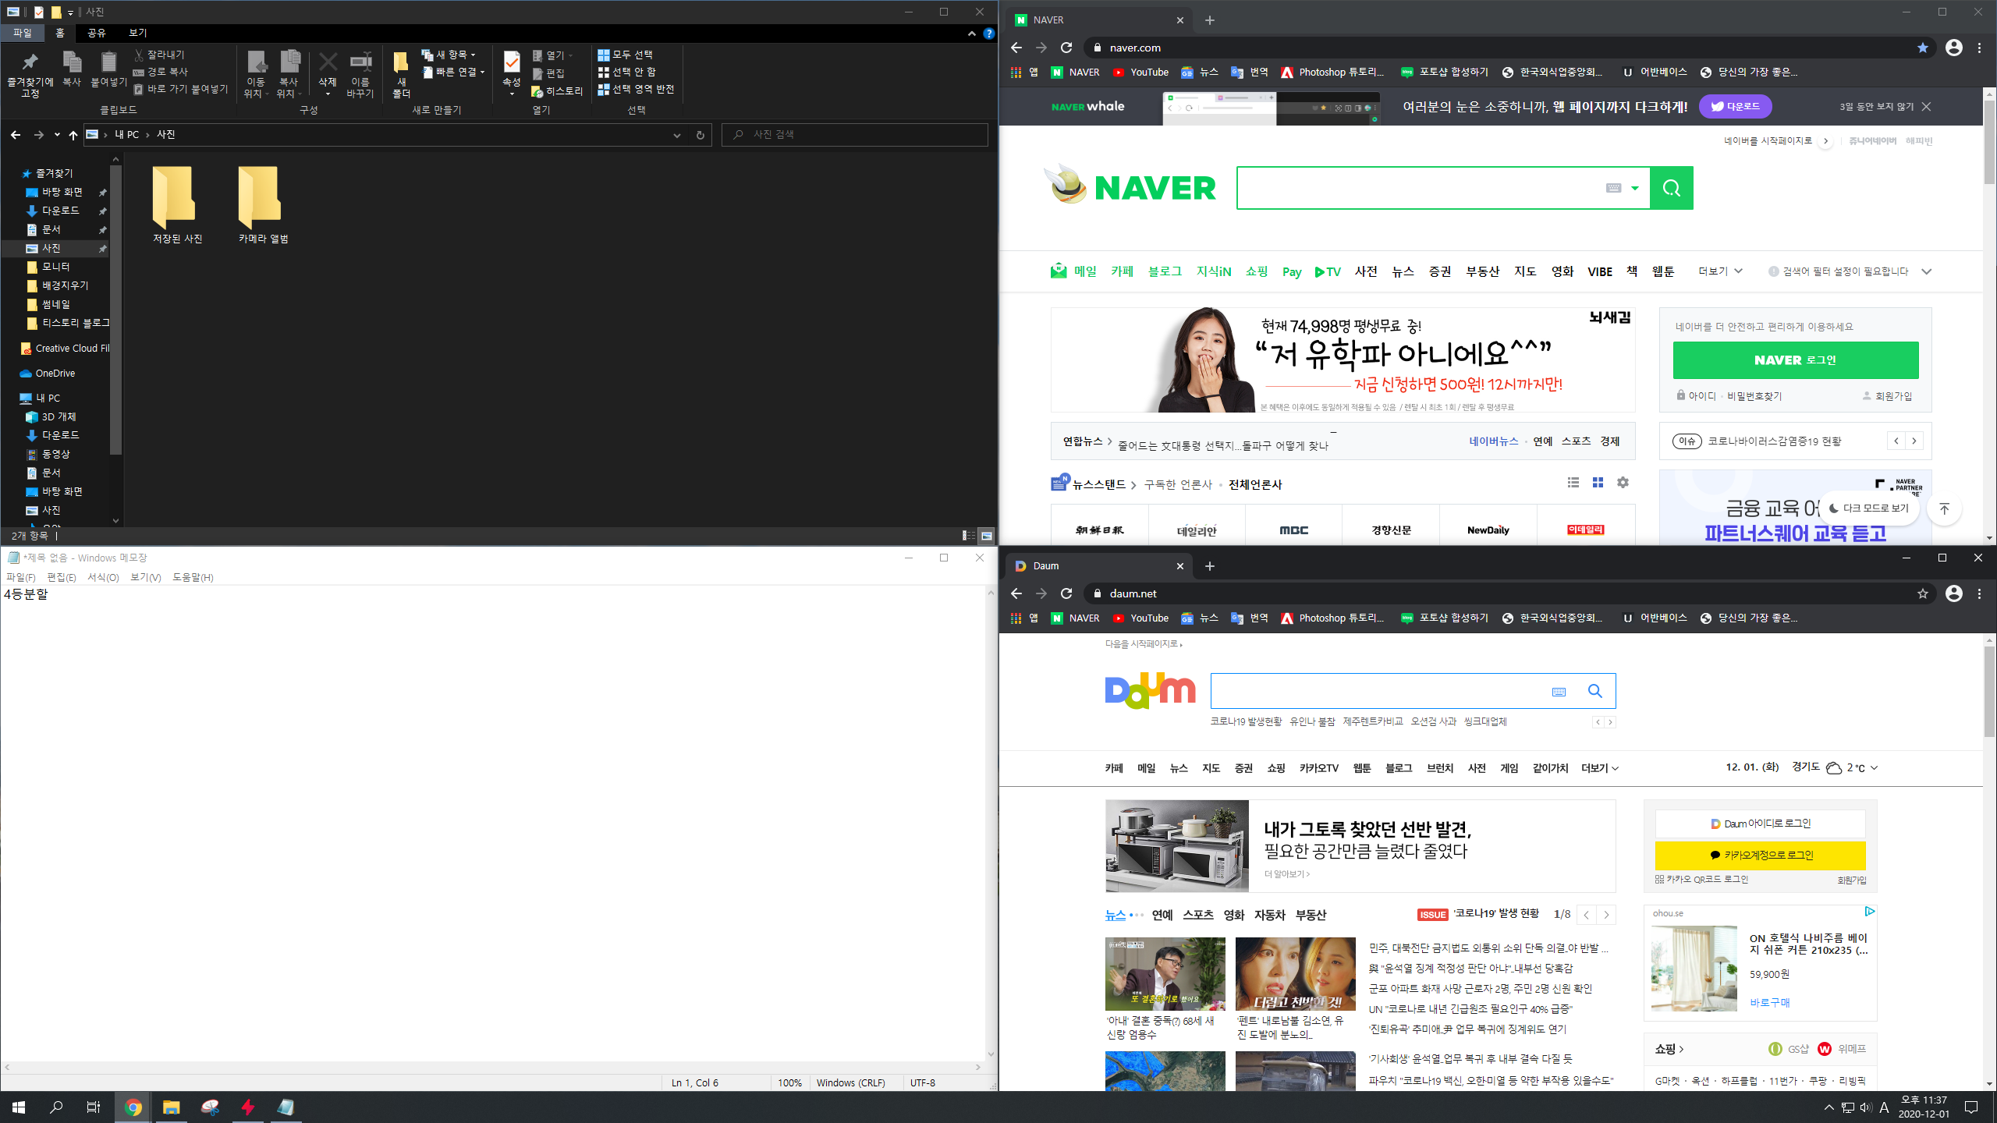Screen dimensions: 1997x1123
Task: Expand the Daum weather 경기도 dropdown
Action: [1874, 768]
